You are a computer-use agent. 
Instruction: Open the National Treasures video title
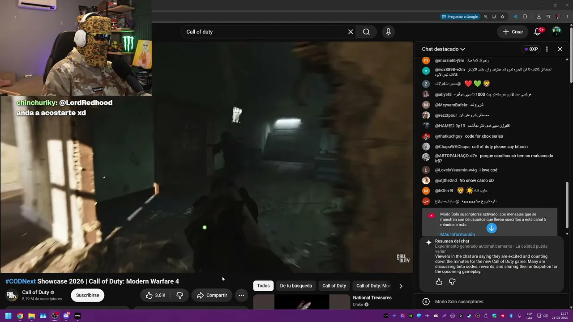[x=372, y=298]
